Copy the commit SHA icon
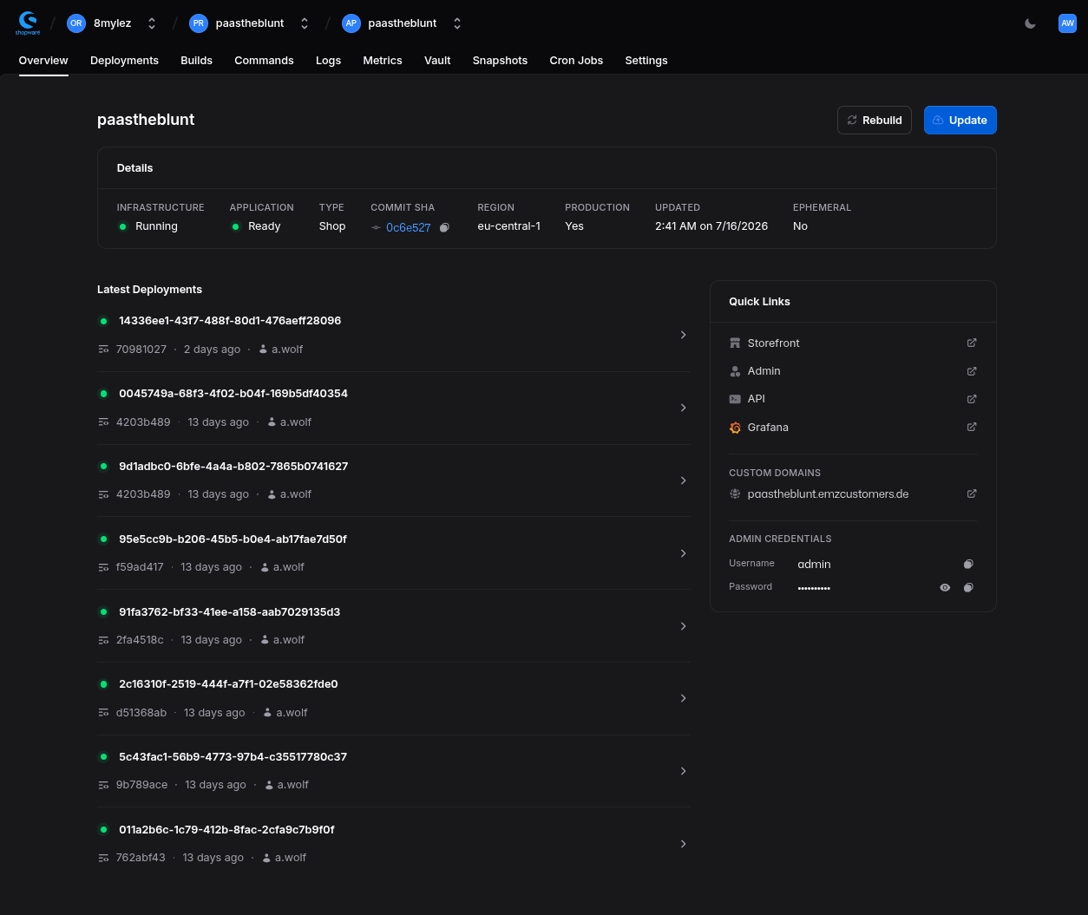1088x915 pixels. pos(444,227)
